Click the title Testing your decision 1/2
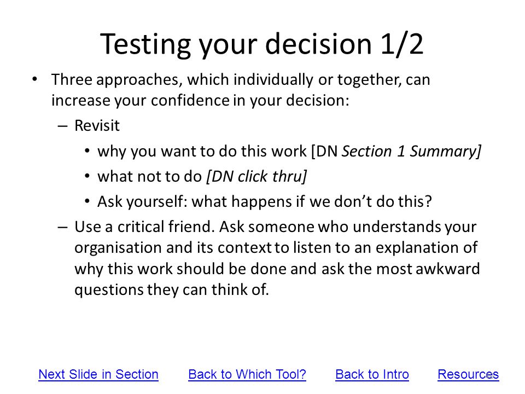The width and height of the screenshot is (525, 394). (x=262, y=44)
